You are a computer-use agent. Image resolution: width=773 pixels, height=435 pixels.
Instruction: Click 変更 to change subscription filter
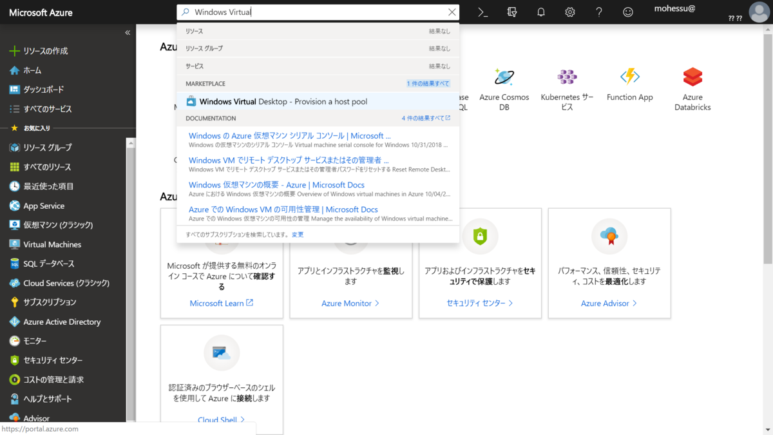pos(298,235)
